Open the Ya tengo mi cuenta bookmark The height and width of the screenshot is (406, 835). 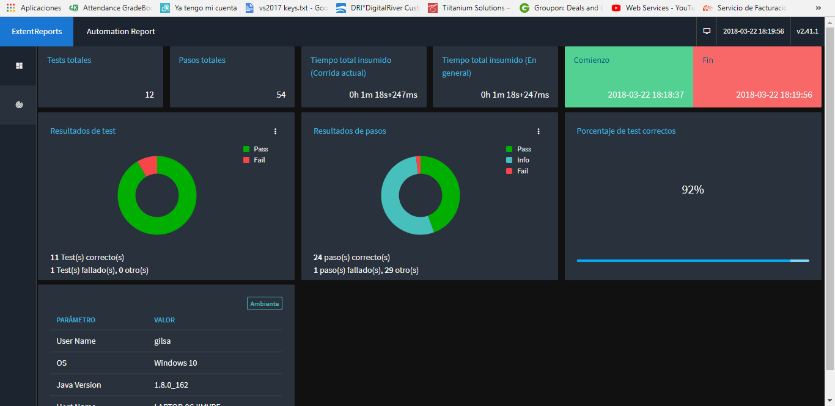click(199, 8)
